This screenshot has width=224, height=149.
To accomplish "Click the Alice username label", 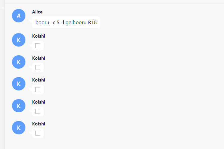I will pyautogui.click(x=37, y=12).
